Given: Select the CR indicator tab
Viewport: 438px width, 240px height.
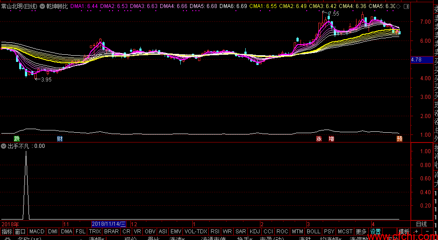Looking at the screenshot, I should point(126,232).
